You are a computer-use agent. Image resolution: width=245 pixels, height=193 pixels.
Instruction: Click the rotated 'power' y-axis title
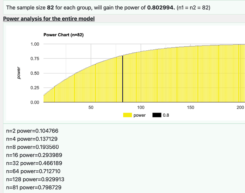click(19, 73)
